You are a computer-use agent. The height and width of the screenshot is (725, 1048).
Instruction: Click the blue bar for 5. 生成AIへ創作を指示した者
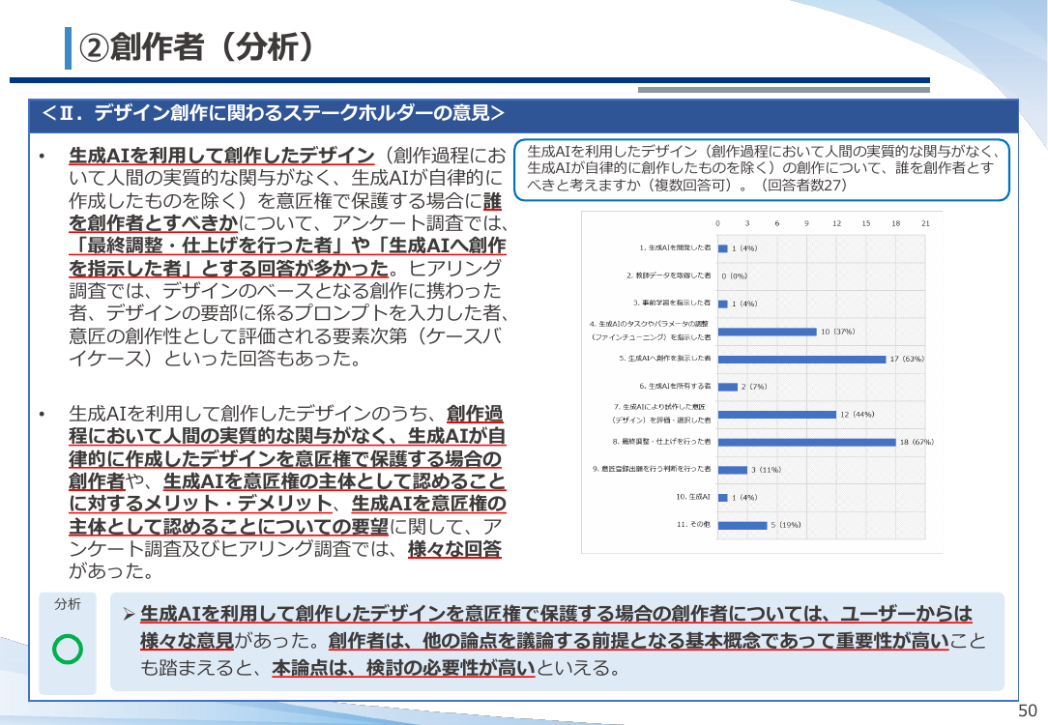[802, 359]
